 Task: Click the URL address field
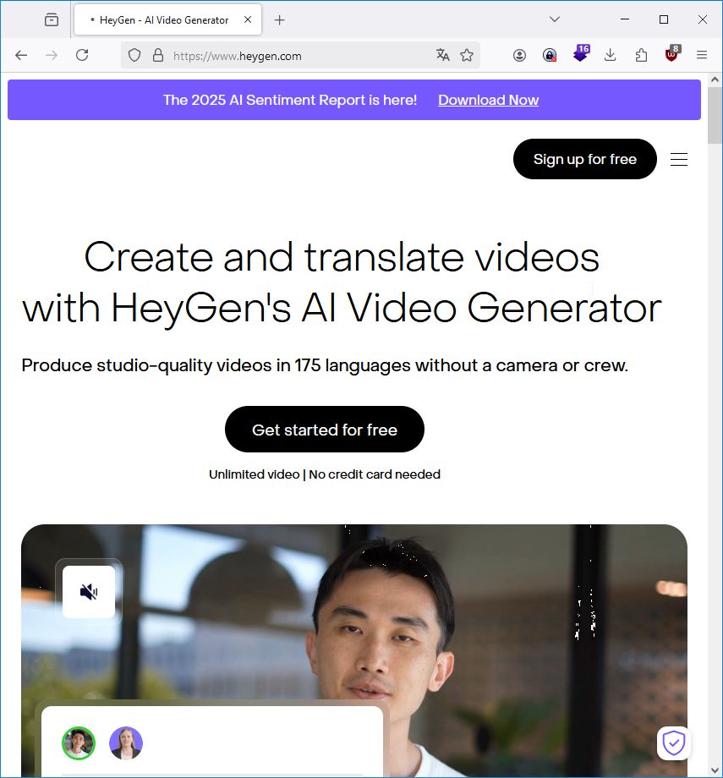pyautogui.click(x=300, y=56)
